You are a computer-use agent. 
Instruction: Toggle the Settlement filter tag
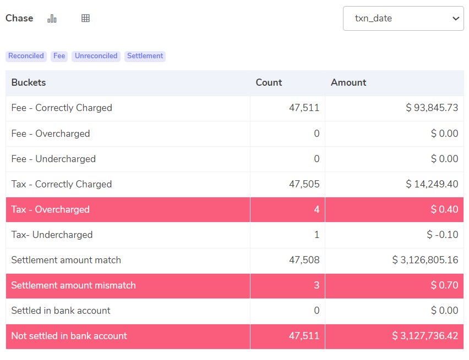click(145, 56)
